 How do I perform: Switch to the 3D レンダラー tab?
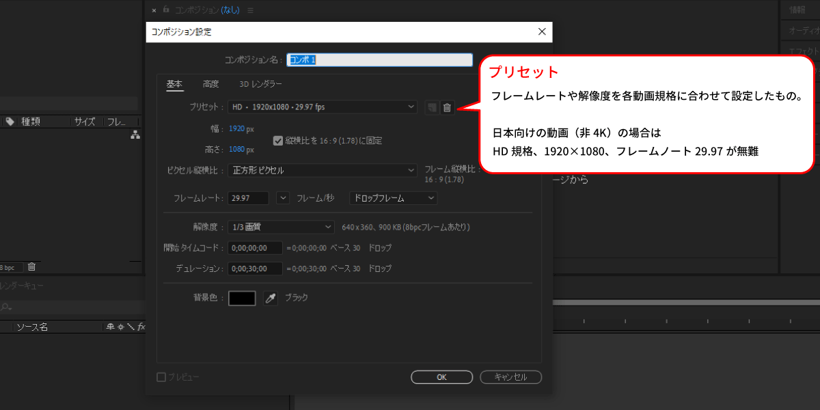click(260, 84)
